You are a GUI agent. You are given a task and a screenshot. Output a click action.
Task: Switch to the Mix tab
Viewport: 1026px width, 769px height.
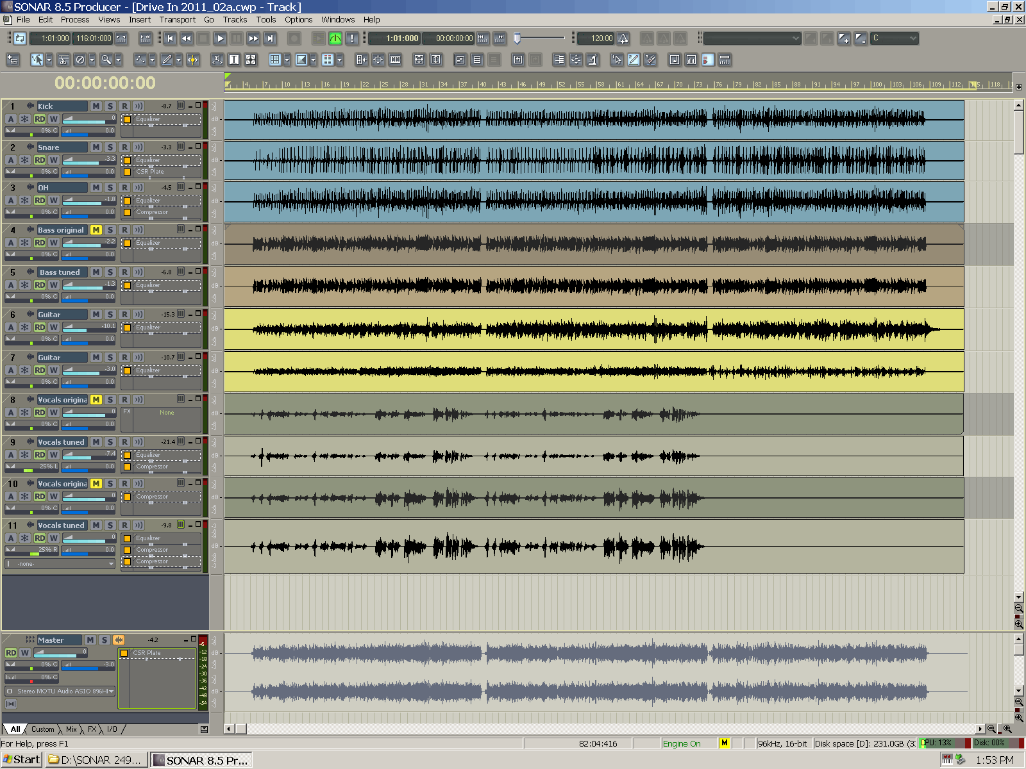click(x=71, y=729)
